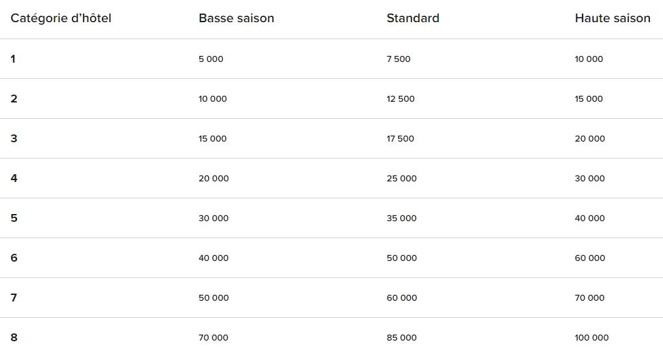Viewport: 663px width, 353px height.
Task: Select hotel category 8 row label
Action: [14, 337]
